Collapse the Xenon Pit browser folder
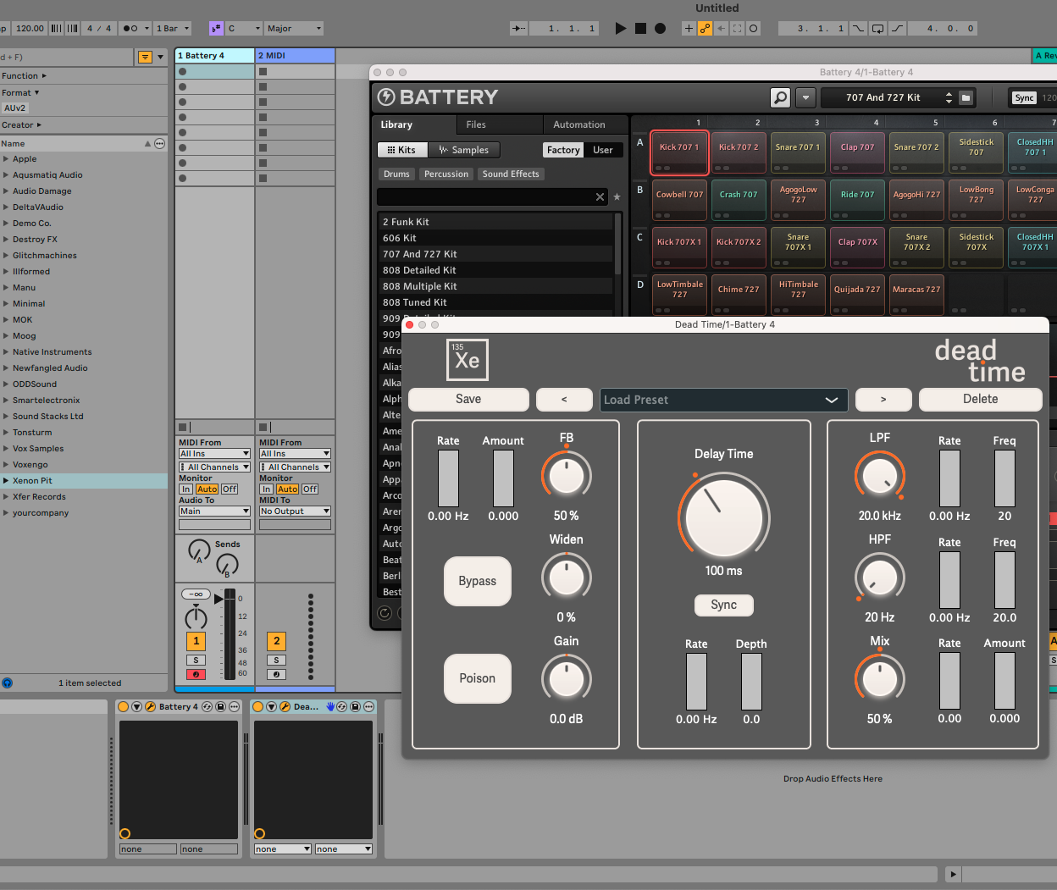This screenshot has height=890, width=1057. 6,481
